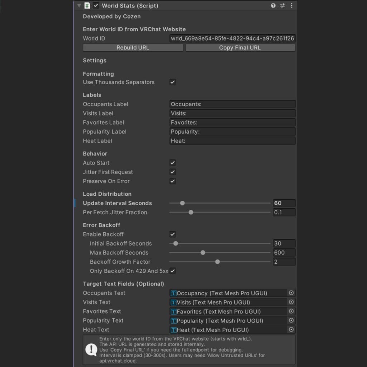Open object picker for Favorites Text
Image resolution: width=367 pixels, height=367 pixels.
[291, 311]
